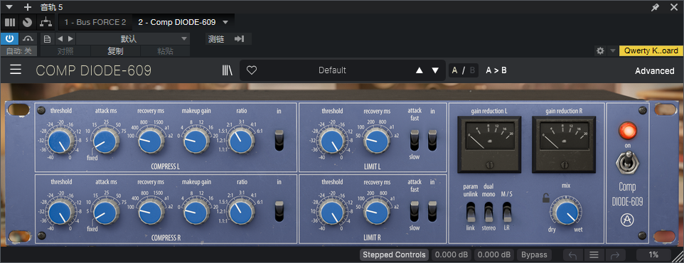This screenshot has width=684, height=263.
Task: Flip the LIMIT R in switch
Action: pyautogui.click(x=432, y=211)
